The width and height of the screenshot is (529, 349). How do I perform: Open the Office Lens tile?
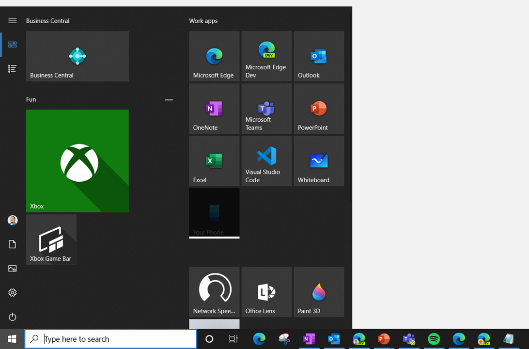coord(266,292)
